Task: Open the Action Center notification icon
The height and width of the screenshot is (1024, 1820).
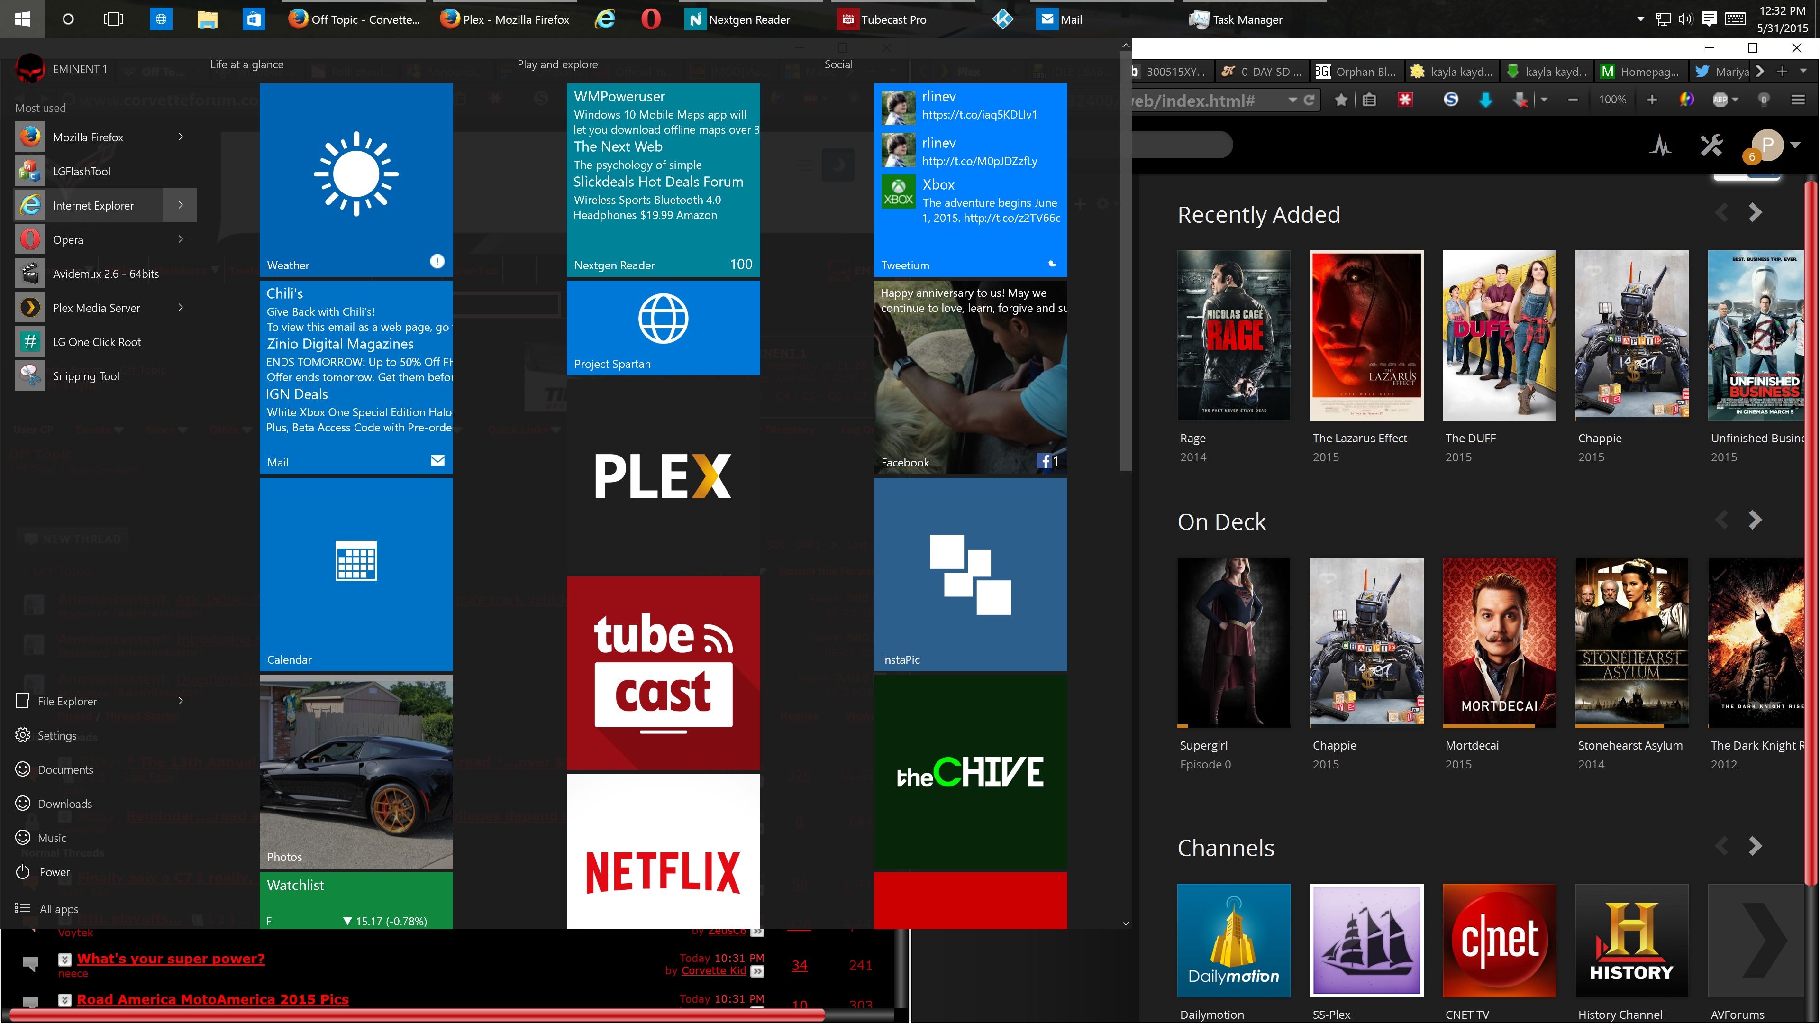Action: tap(1709, 19)
